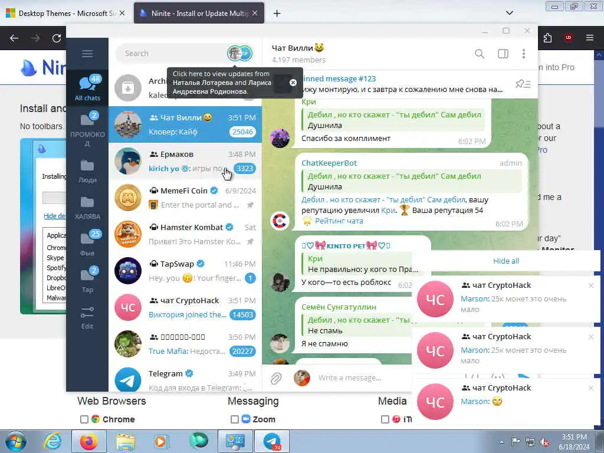Viewport: 604px width, 453px height.
Task: Switch to the Desktop Themes browser tab
Action: pyautogui.click(x=65, y=13)
